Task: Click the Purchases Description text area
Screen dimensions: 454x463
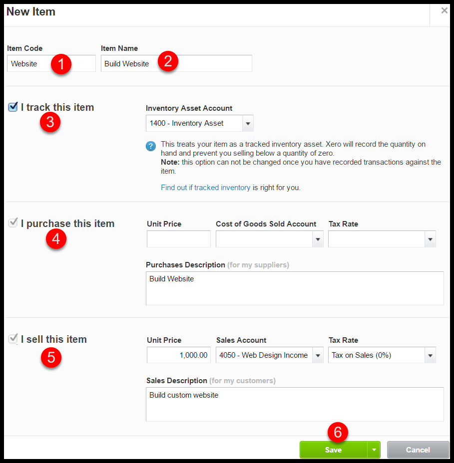Action: click(x=295, y=288)
